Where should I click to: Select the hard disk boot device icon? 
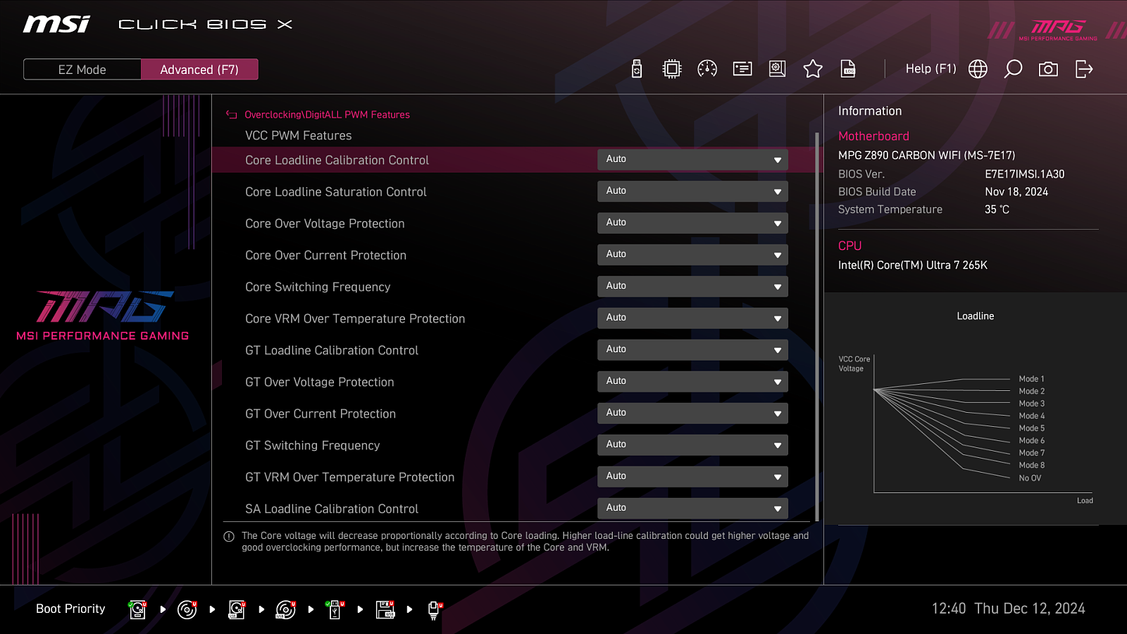[137, 609]
